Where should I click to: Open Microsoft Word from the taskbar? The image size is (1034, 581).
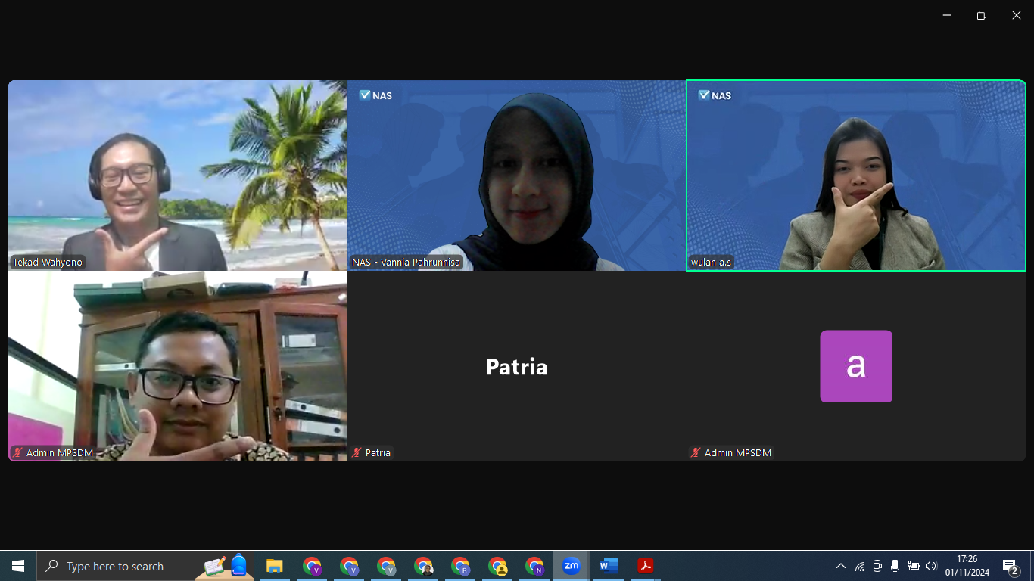(608, 566)
